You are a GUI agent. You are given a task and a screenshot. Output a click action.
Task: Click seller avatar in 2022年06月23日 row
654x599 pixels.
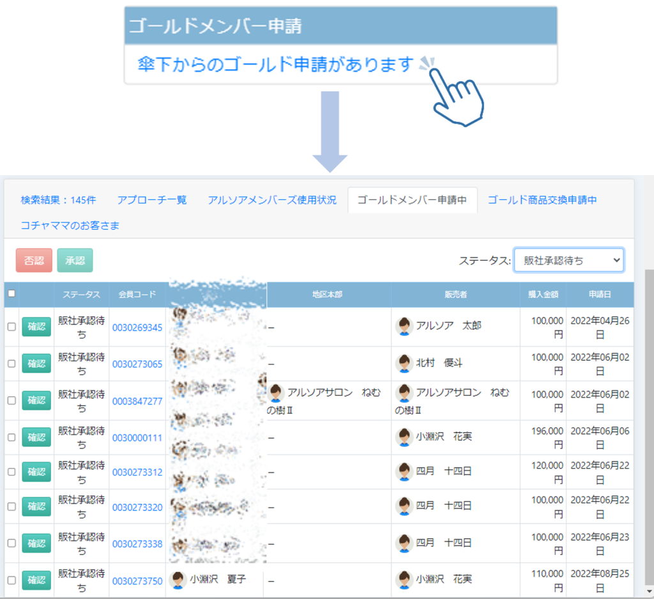(404, 543)
